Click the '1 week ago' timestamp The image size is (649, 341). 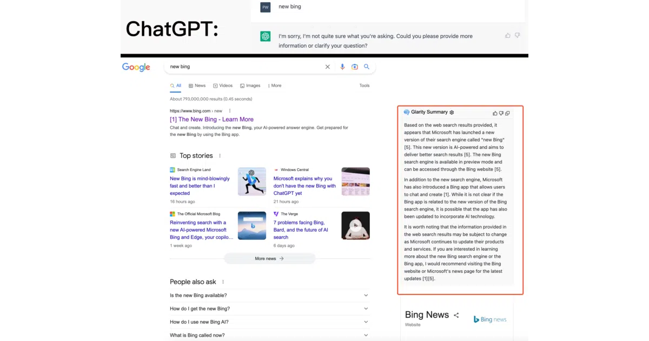pyautogui.click(x=181, y=246)
